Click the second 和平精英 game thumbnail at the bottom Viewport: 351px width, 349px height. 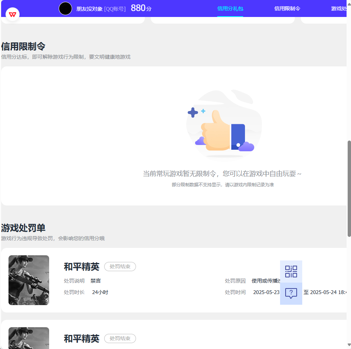click(x=29, y=338)
